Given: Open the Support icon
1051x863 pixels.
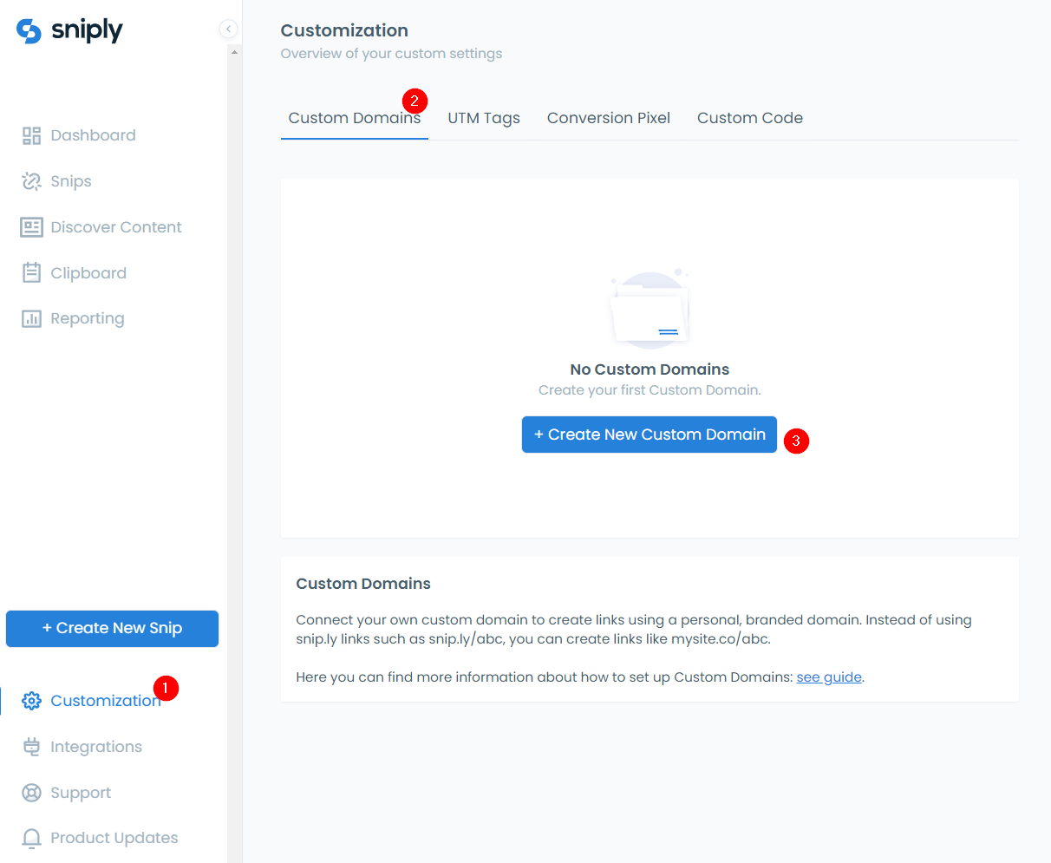Looking at the screenshot, I should point(29,792).
